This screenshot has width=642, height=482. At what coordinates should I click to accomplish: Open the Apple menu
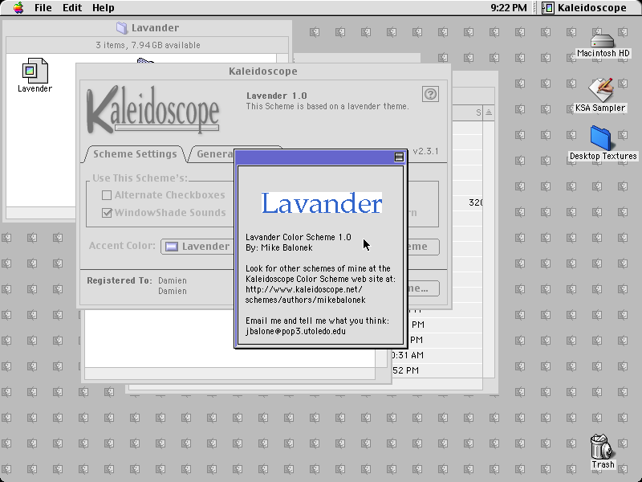[x=18, y=8]
